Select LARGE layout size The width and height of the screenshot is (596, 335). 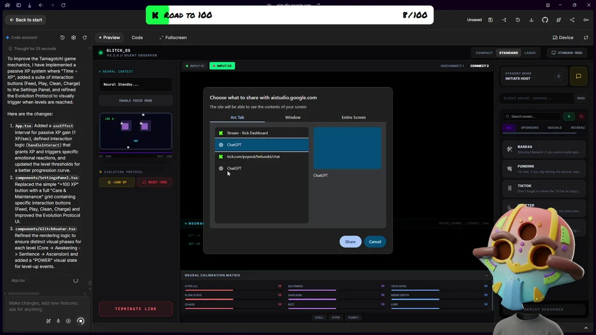pyautogui.click(x=530, y=53)
